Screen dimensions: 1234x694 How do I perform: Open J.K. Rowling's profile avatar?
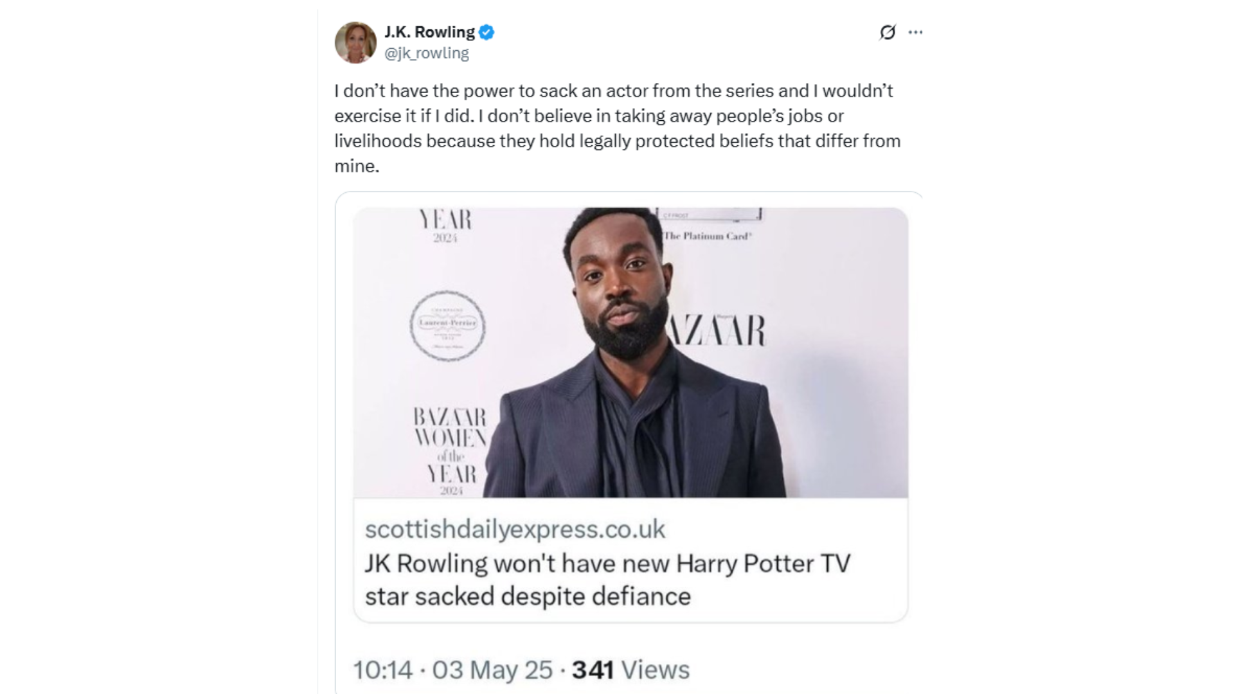355,42
